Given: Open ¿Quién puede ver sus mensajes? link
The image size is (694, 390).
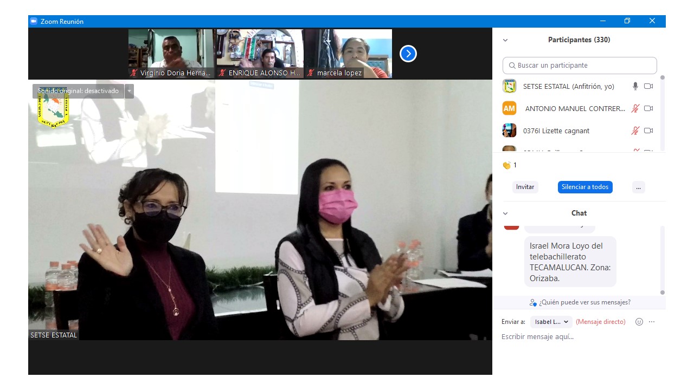Looking at the screenshot, I should coord(580,302).
